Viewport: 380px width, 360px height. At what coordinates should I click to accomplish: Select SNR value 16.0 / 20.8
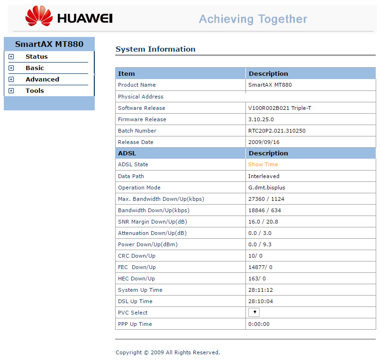click(263, 222)
